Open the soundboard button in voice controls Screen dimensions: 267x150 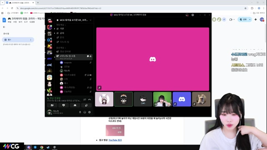(86, 105)
